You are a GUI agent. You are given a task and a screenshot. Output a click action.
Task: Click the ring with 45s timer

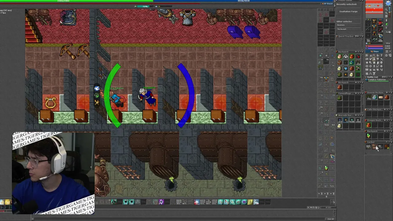339,120
